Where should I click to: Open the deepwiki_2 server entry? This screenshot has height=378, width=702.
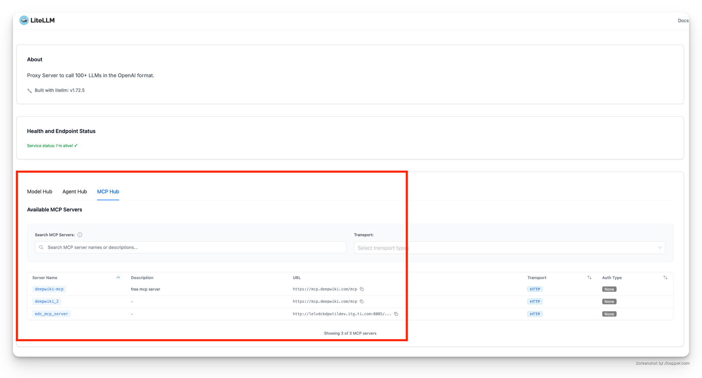46,302
